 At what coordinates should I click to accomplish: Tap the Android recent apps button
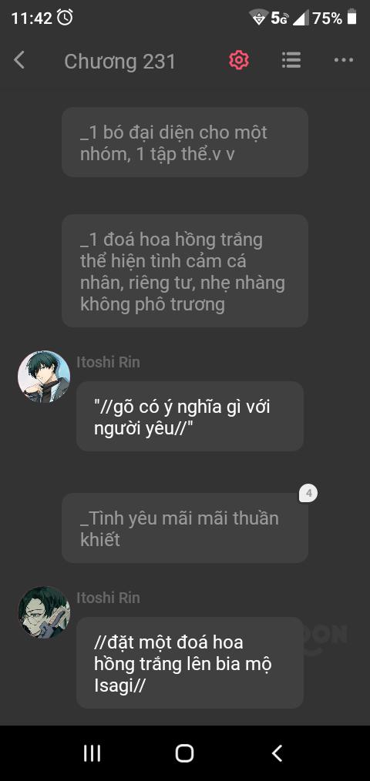pyautogui.click(x=92, y=753)
